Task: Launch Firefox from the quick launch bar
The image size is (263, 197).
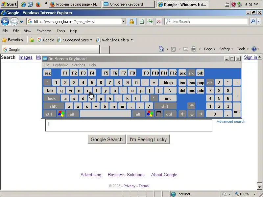Action: (38, 4)
